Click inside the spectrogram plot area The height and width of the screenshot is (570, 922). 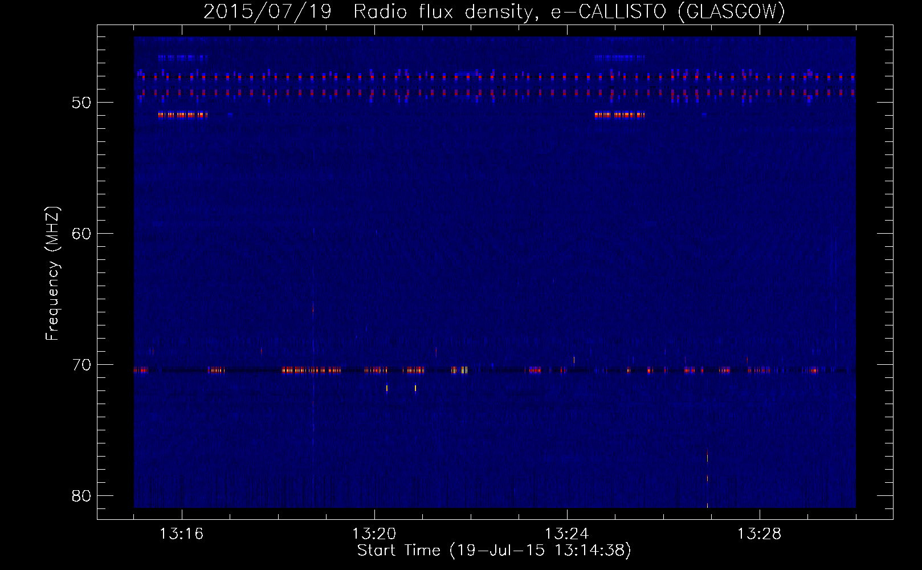pyautogui.click(x=495, y=272)
